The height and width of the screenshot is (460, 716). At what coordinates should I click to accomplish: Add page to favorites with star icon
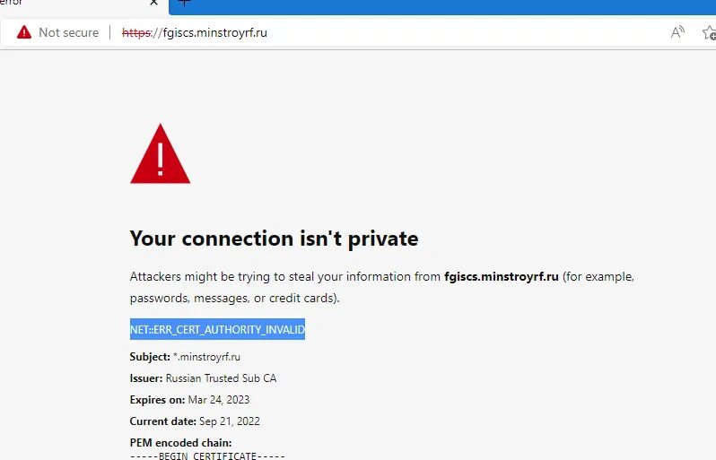pyautogui.click(x=709, y=33)
